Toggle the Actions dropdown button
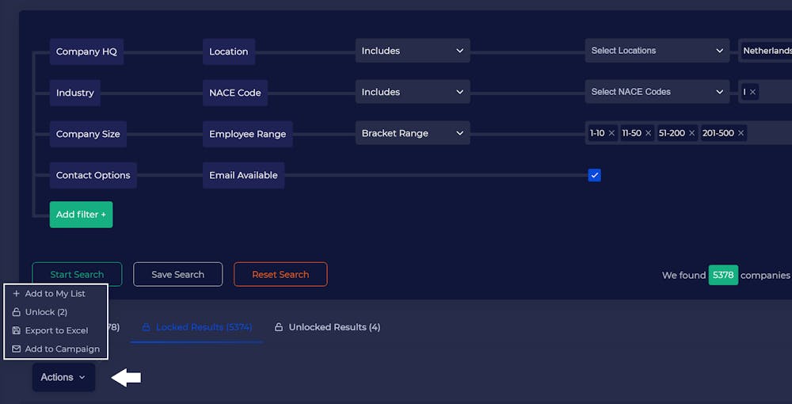The width and height of the screenshot is (792, 404). 63,377
